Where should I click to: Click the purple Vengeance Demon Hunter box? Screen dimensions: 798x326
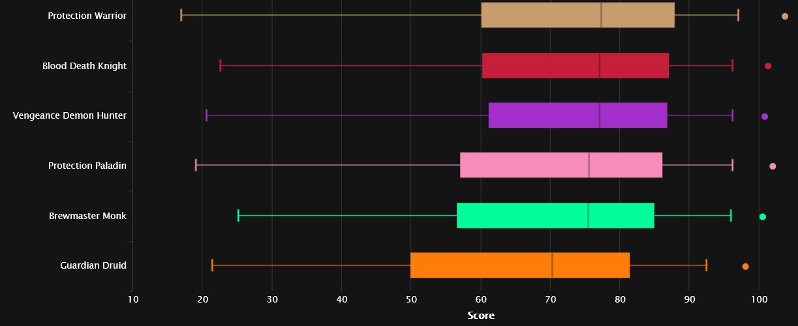point(577,116)
